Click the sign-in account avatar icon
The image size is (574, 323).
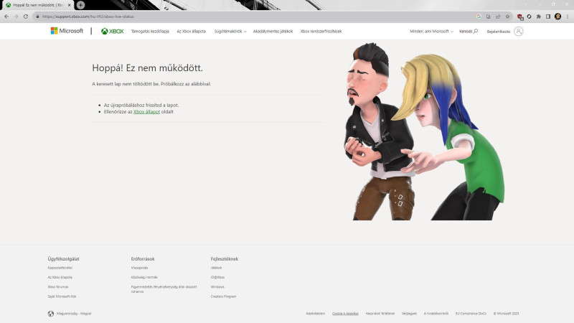click(x=518, y=32)
